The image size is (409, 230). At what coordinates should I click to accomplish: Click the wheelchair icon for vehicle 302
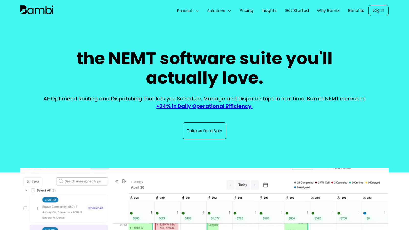pyautogui.click(x=209, y=198)
